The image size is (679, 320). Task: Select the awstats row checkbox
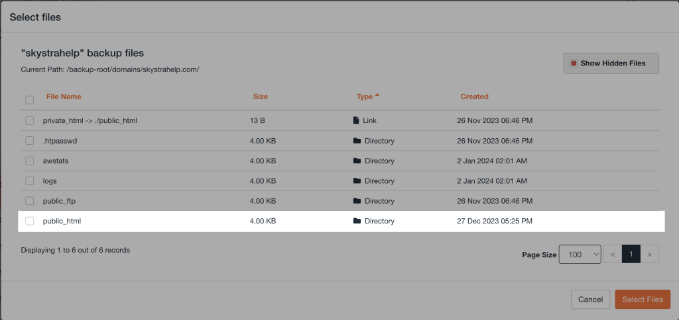(30, 161)
